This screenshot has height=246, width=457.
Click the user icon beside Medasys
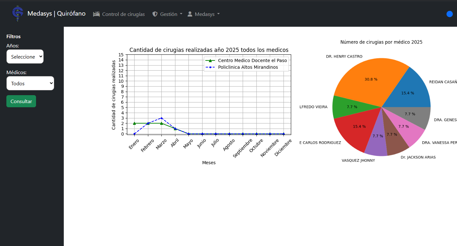(190, 14)
